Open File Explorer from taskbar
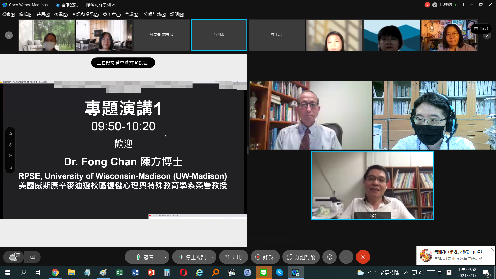 coord(71,273)
